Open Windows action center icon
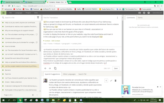The height and width of the screenshot is (103, 164). click(x=160, y=100)
